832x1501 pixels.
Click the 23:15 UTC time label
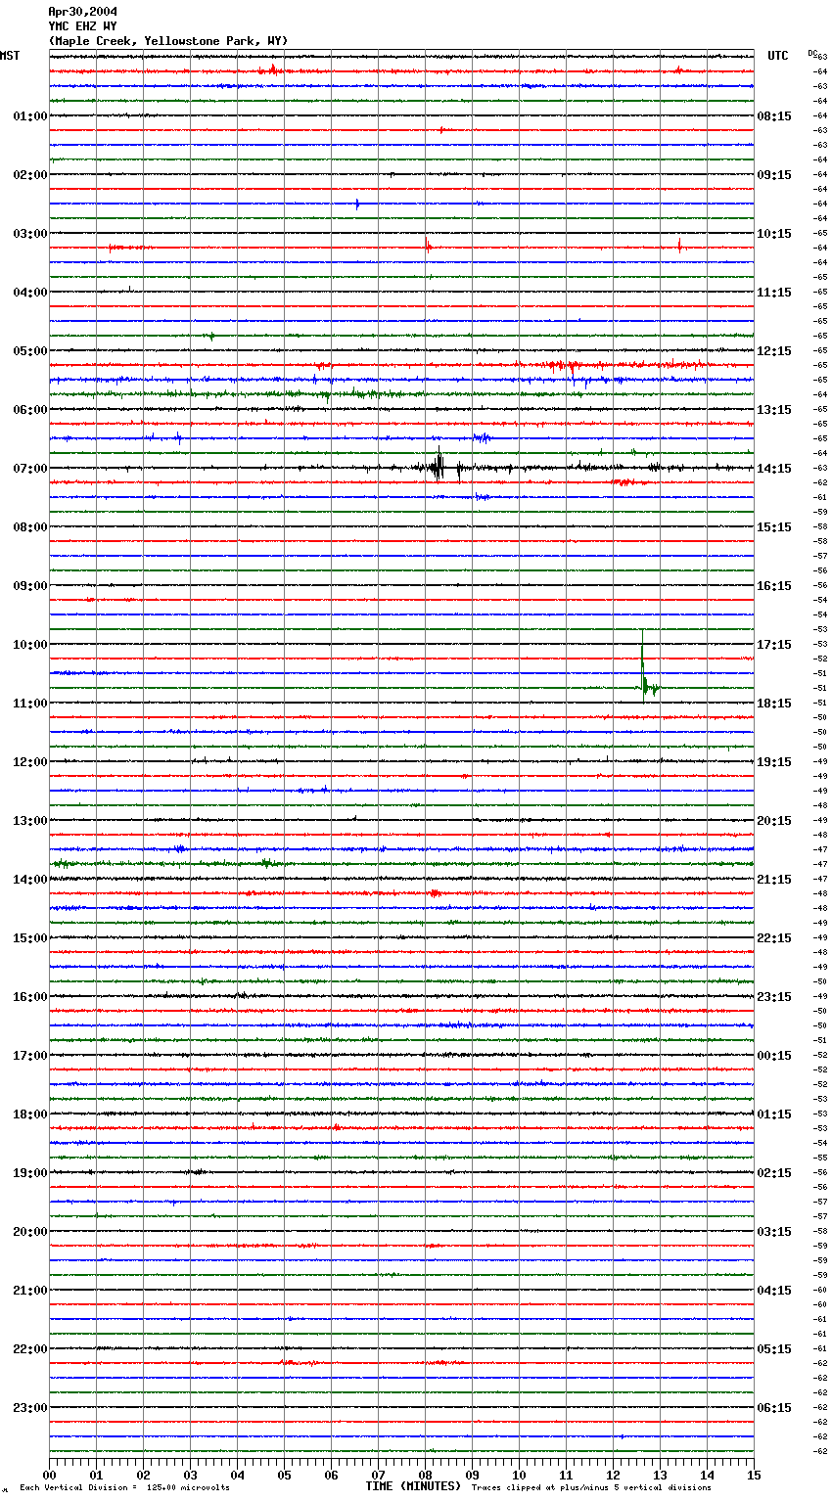pyautogui.click(x=774, y=996)
